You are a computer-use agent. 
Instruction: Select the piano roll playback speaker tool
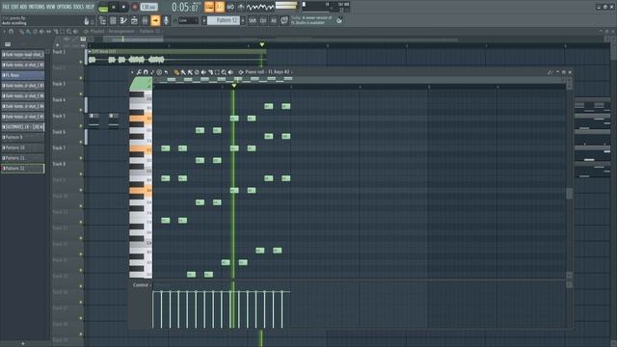pyautogui.click(x=230, y=72)
